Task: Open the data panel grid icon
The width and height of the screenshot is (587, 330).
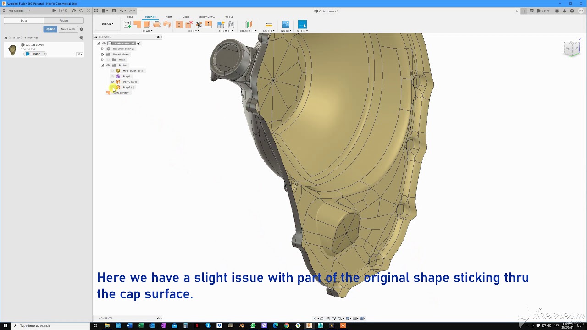Action: point(96,11)
